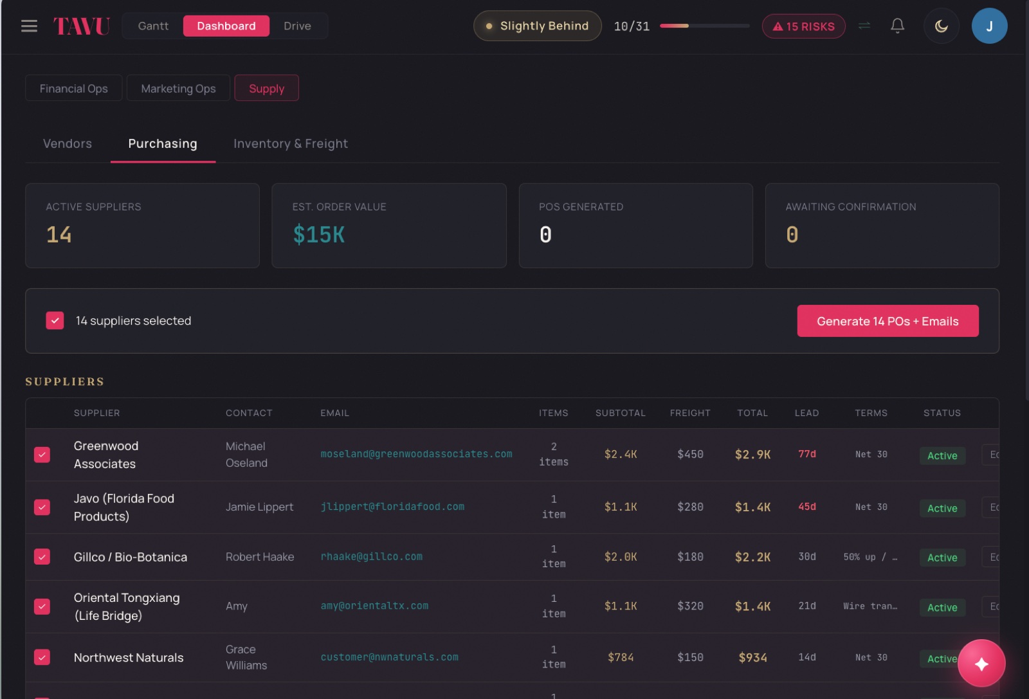Uncheck Oriental Tongxiang (Life Bridge) checkbox
The image size is (1029, 699).
pyautogui.click(x=42, y=606)
